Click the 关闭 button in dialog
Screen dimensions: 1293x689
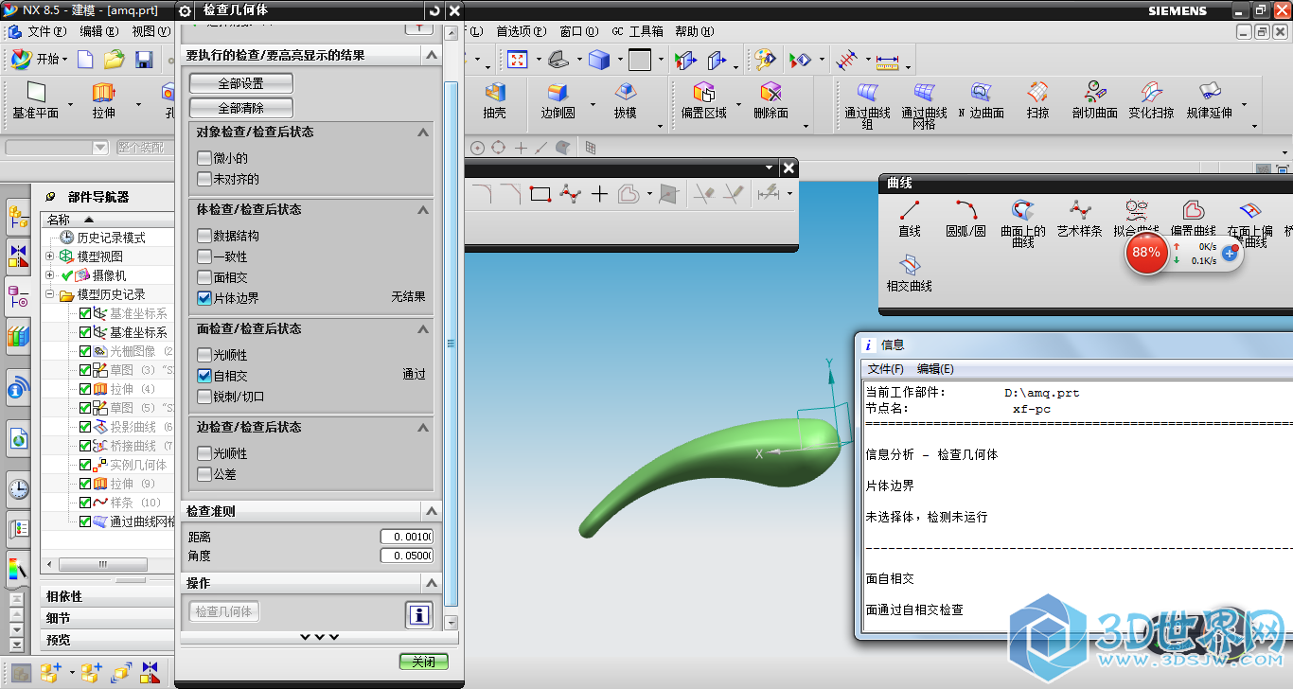point(424,662)
